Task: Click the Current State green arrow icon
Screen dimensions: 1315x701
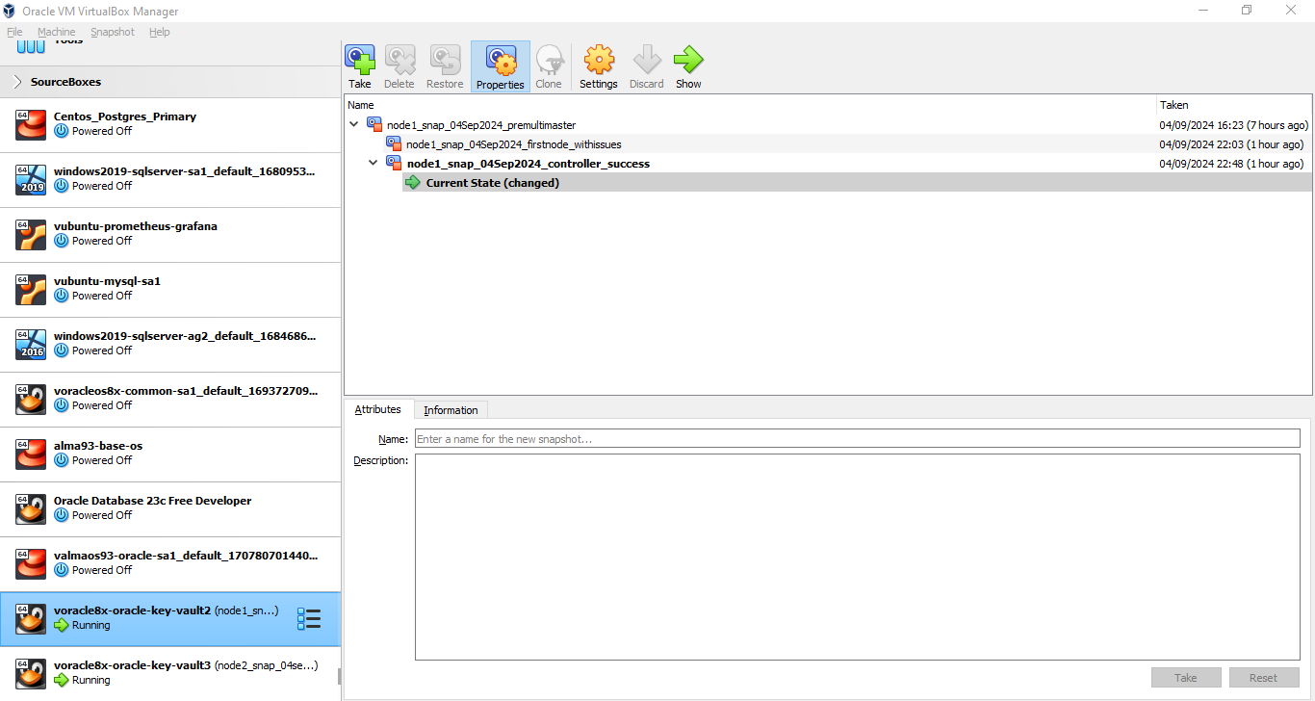Action: coord(413,182)
